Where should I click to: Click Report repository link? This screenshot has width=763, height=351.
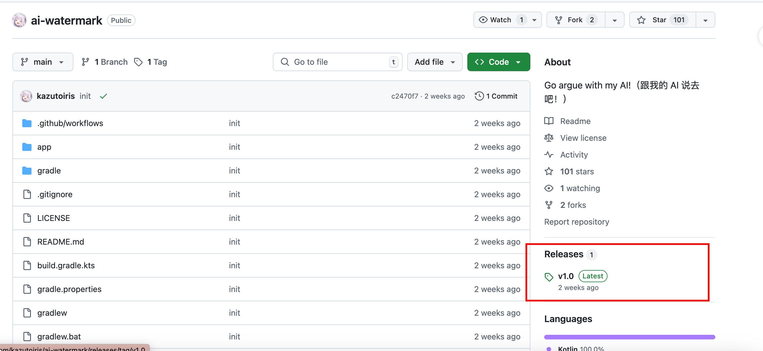(x=576, y=222)
